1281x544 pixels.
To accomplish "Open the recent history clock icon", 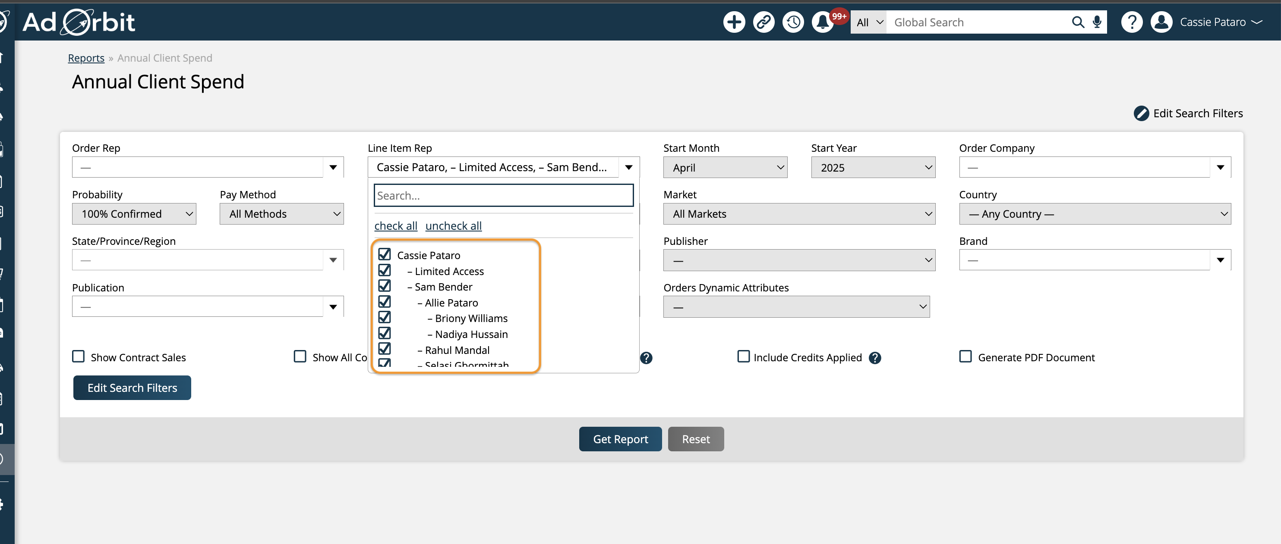I will point(793,22).
